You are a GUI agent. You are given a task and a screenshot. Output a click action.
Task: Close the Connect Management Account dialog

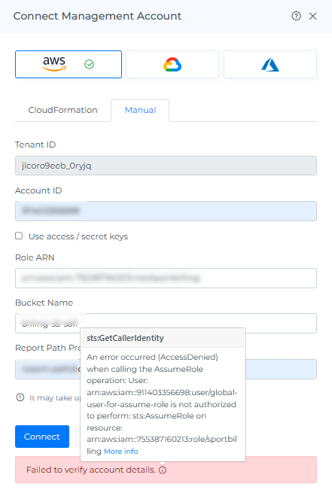click(313, 16)
